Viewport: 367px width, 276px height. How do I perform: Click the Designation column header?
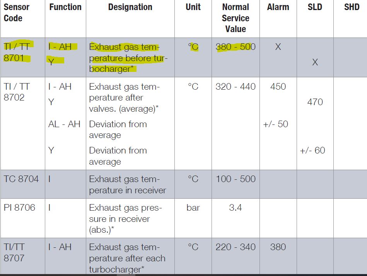pos(130,7)
